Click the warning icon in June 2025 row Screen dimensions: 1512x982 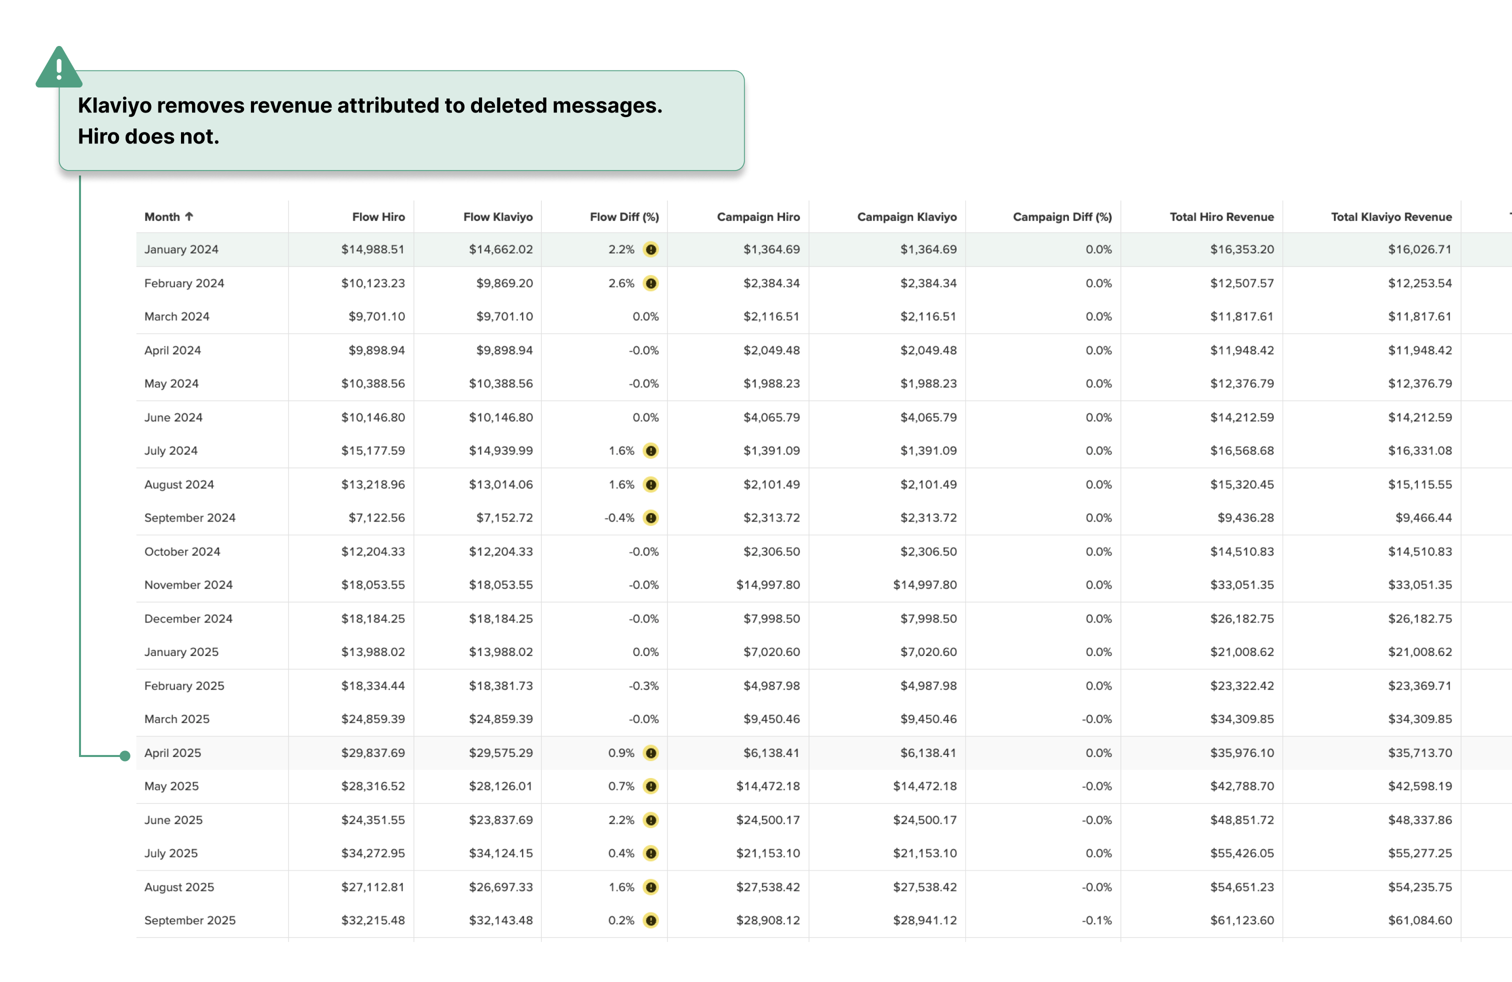pos(650,820)
